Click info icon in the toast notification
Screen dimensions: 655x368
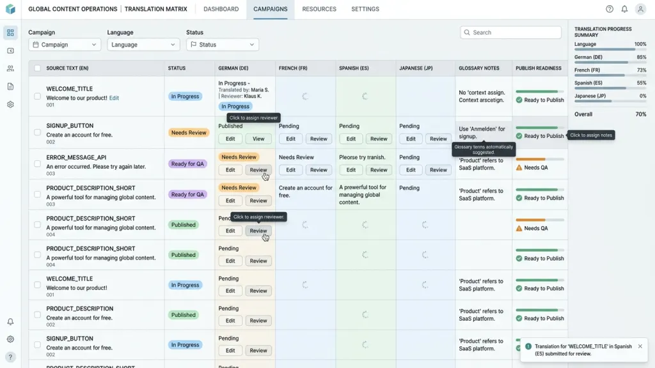528,346
